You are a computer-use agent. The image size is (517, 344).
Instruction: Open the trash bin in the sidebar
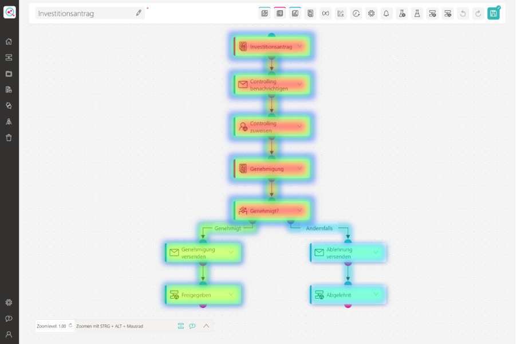pyautogui.click(x=9, y=138)
